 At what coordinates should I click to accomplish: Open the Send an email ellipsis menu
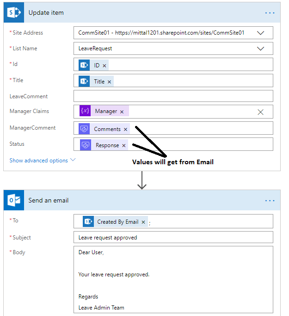[270, 201]
